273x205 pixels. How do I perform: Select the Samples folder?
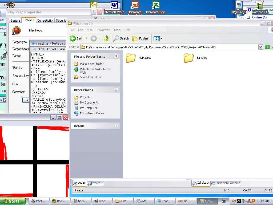(195, 58)
